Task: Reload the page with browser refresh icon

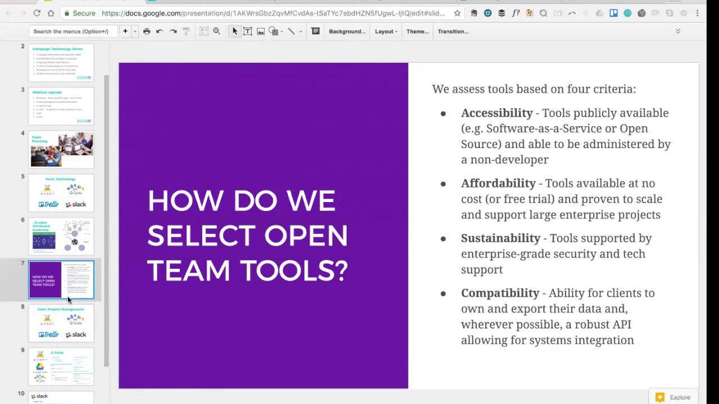Action: 37,13
